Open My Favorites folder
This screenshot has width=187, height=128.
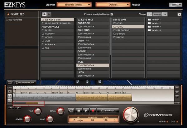pyautogui.click(x=14, y=20)
